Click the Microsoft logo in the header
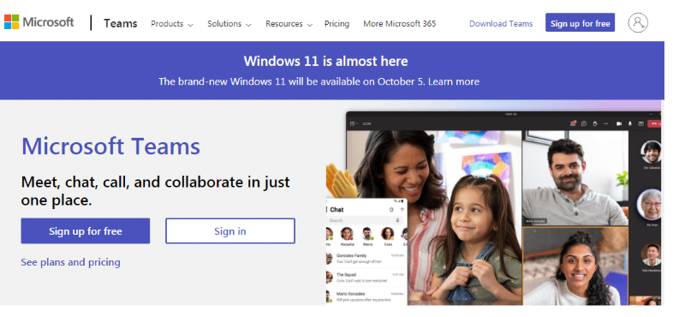 click(39, 22)
